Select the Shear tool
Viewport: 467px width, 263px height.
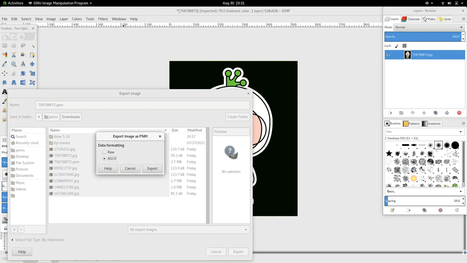click(x=5, y=82)
